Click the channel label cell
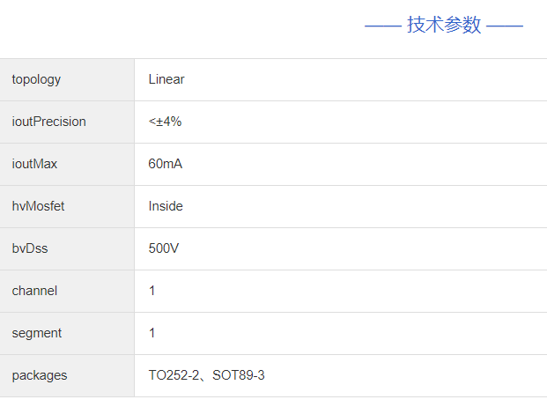 tap(34, 291)
